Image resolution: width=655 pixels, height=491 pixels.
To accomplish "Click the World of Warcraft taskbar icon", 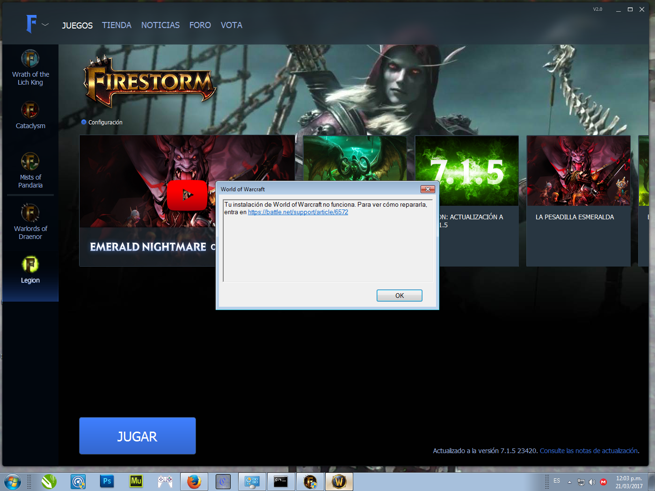I will pyautogui.click(x=339, y=481).
